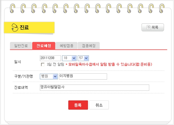Click the institution name field 이지병원
The image size is (174, 125).
pyautogui.click(x=83, y=76)
